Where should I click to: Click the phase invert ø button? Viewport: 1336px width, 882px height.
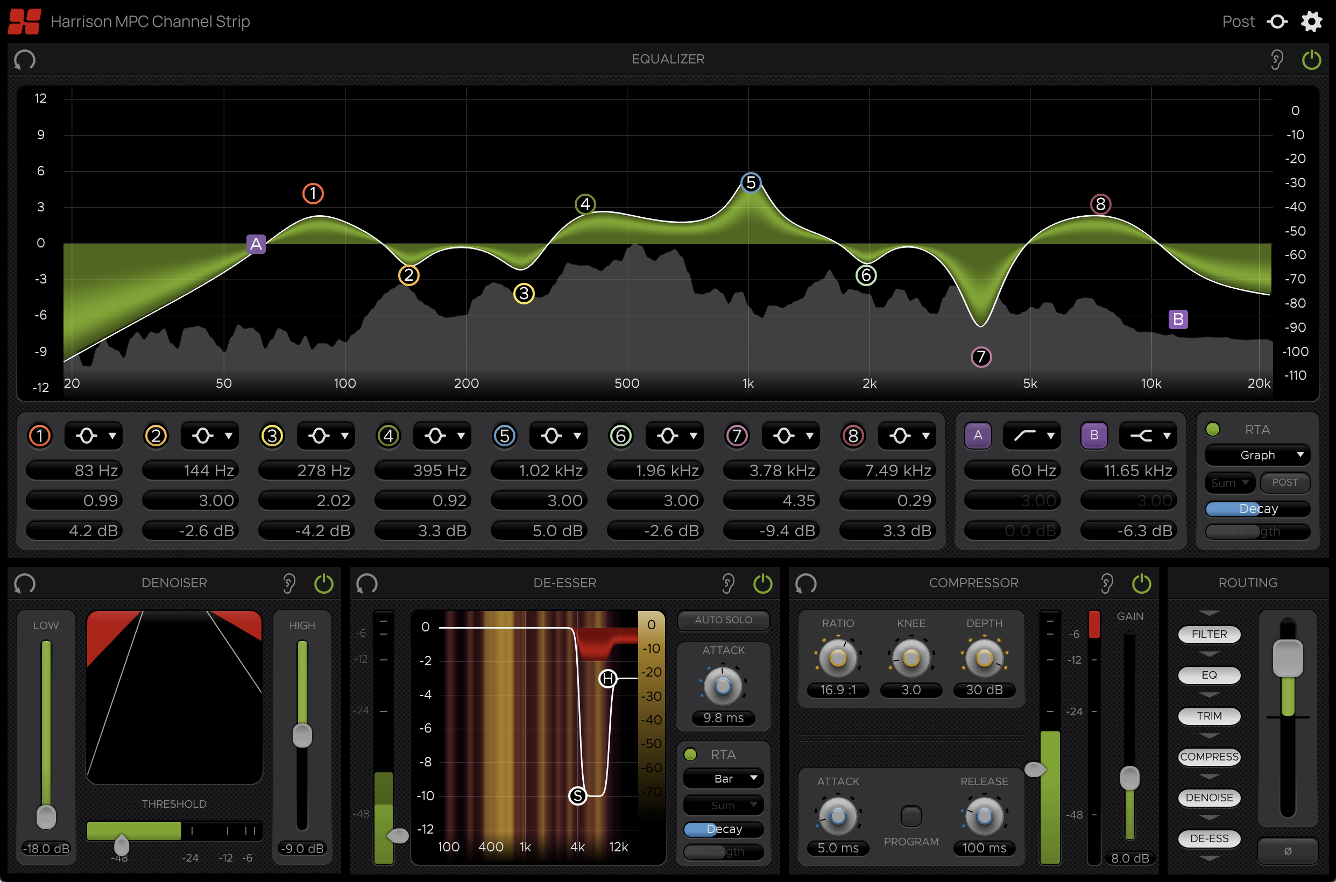coord(1288,850)
